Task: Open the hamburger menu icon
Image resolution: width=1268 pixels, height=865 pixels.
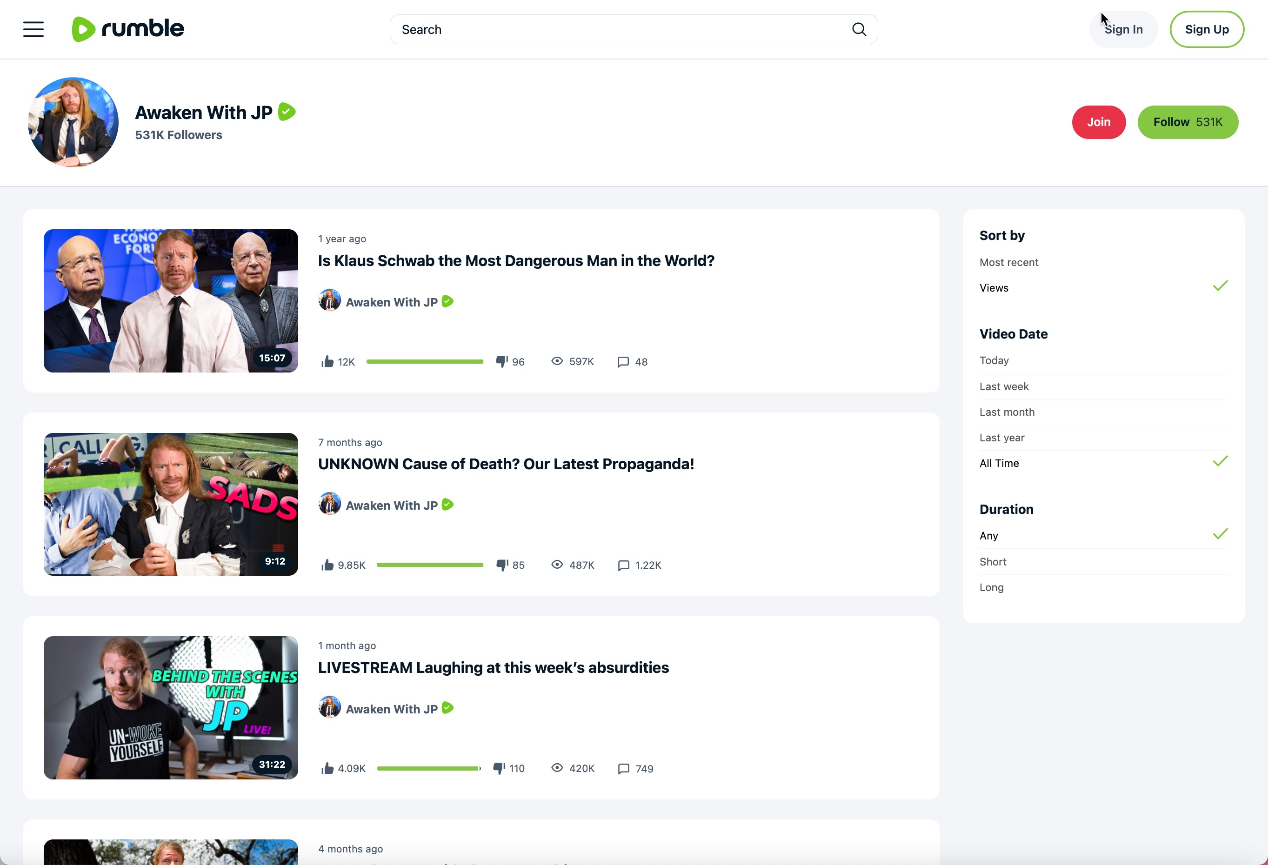Action: point(33,29)
